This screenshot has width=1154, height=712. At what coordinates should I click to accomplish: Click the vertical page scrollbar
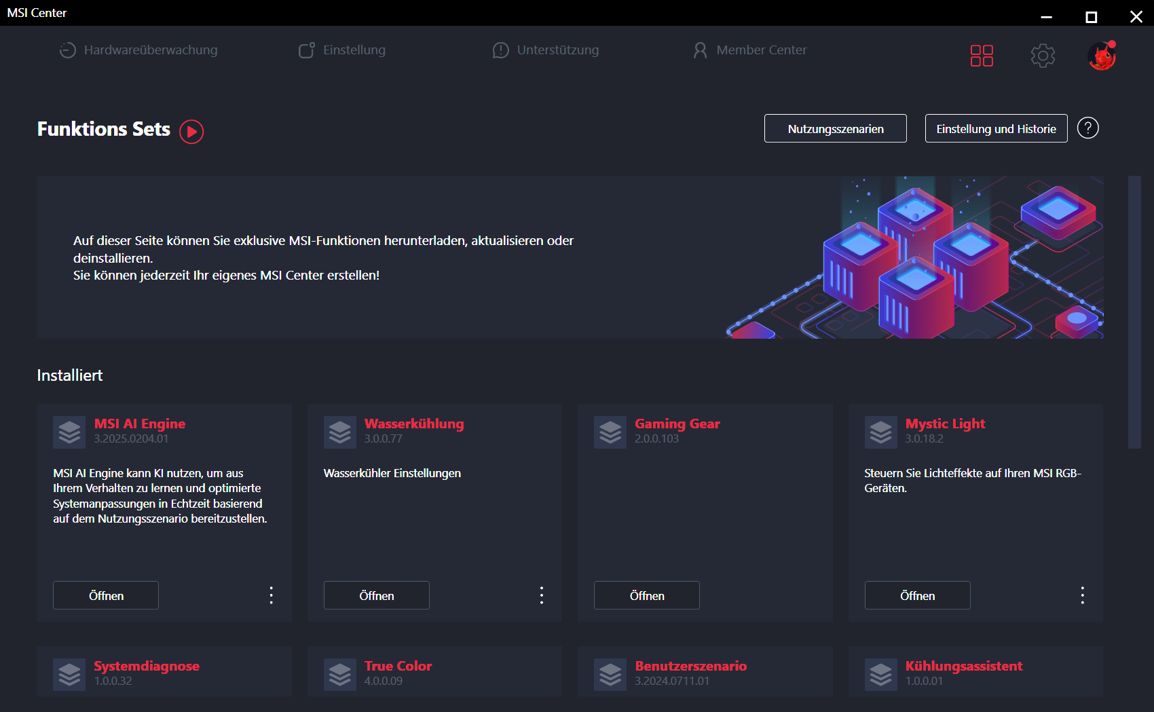(1134, 312)
